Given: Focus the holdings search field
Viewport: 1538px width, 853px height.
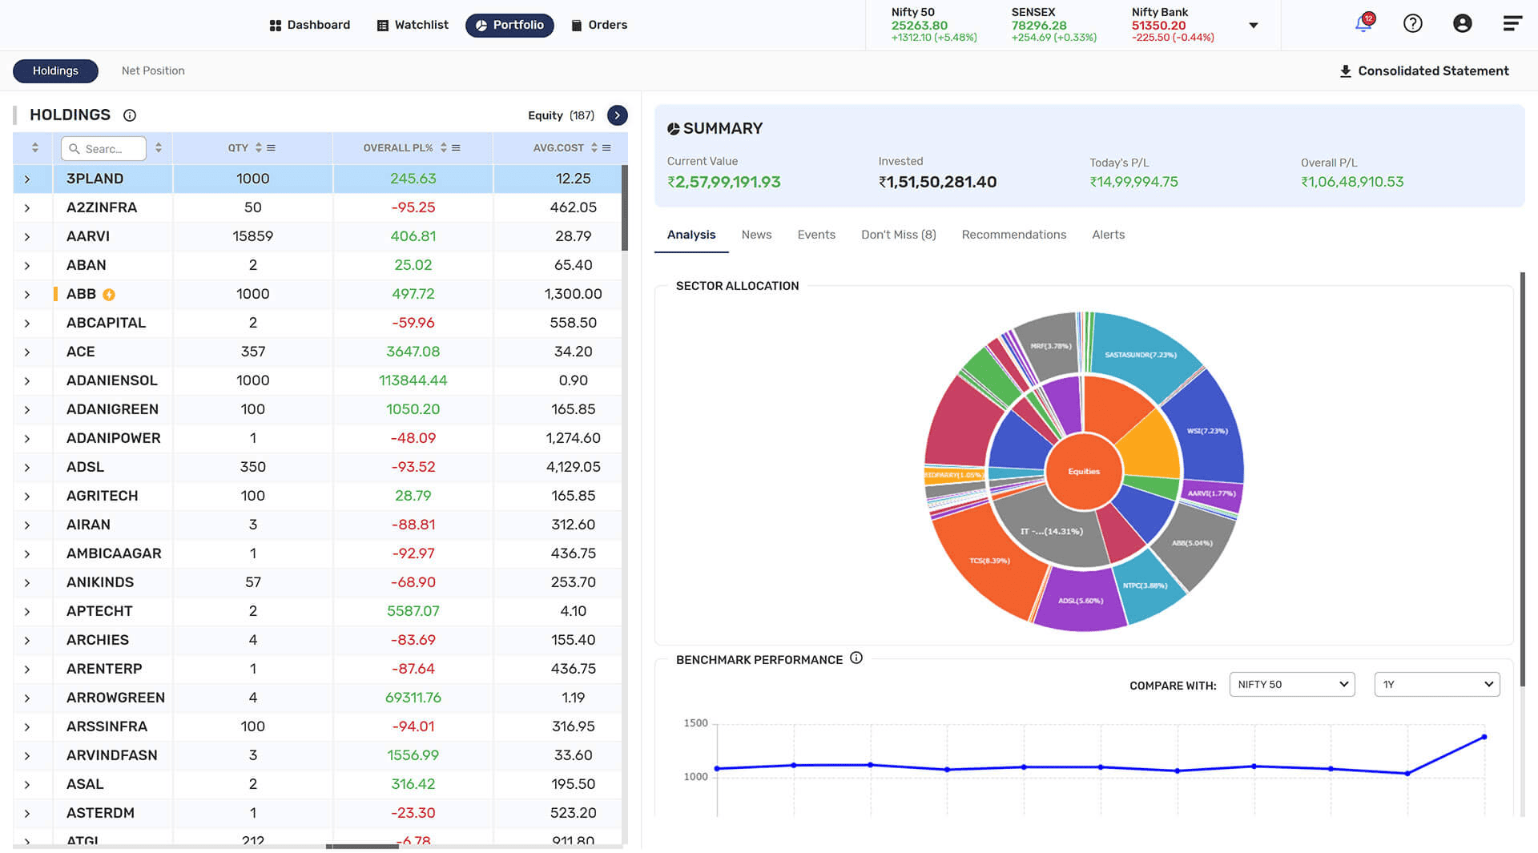Looking at the screenshot, I should tap(103, 148).
